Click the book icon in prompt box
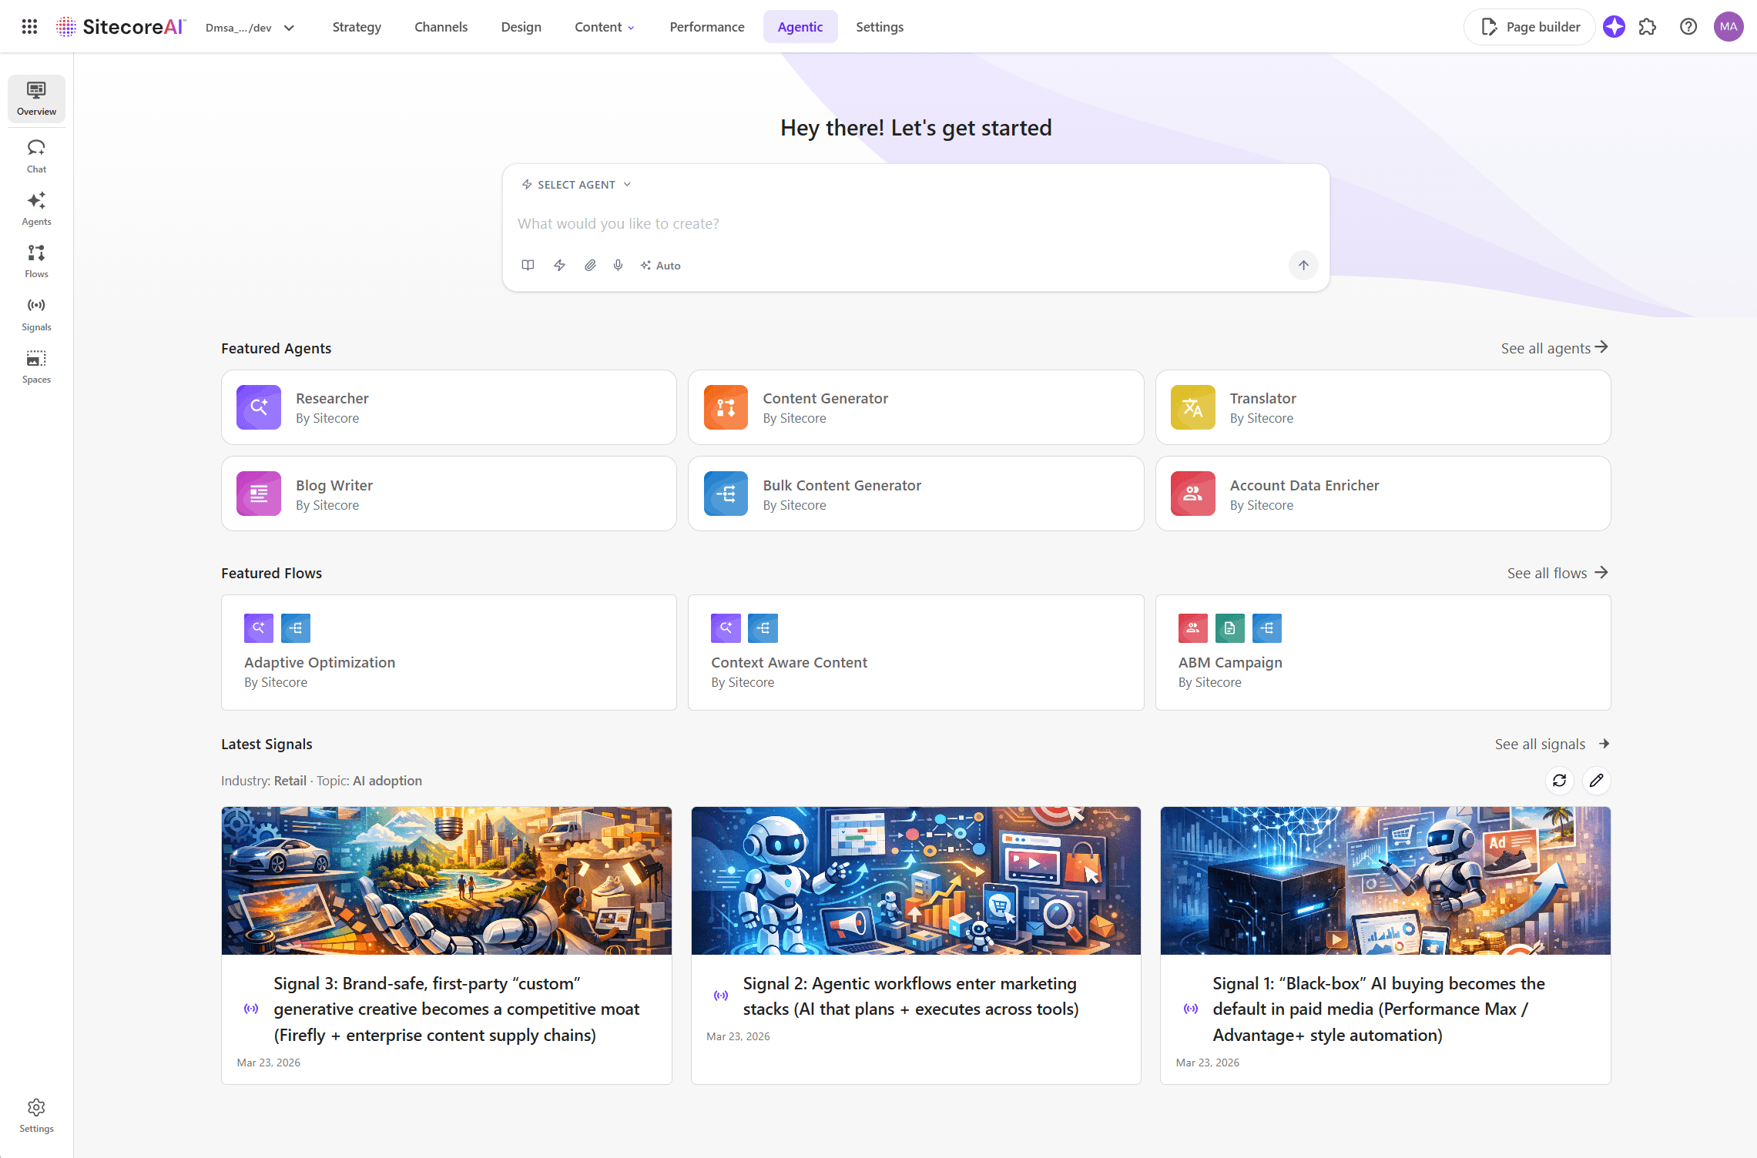The image size is (1757, 1158). click(x=528, y=265)
